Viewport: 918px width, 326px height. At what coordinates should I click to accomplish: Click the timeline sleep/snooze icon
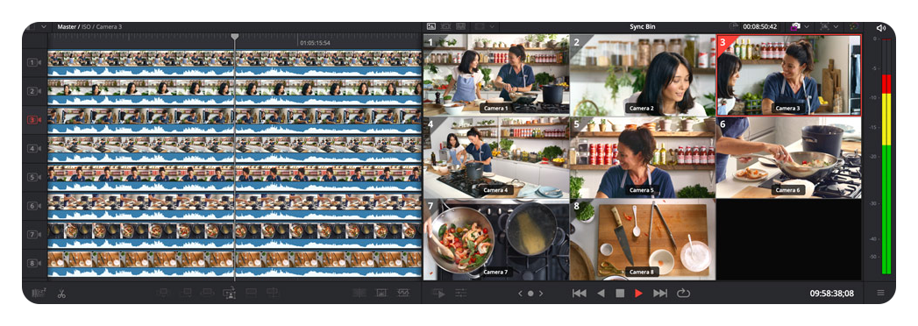pyautogui.click(x=39, y=294)
